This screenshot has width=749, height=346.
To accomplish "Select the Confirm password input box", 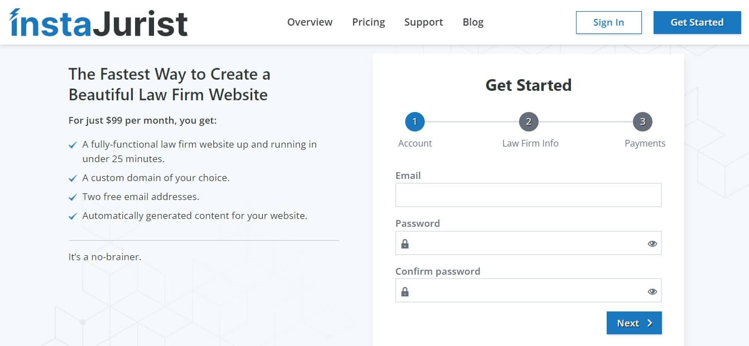I will pos(528,291).
